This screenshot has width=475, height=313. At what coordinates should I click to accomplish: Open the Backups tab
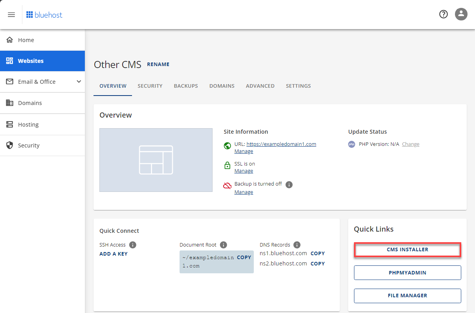coord(186,86)
